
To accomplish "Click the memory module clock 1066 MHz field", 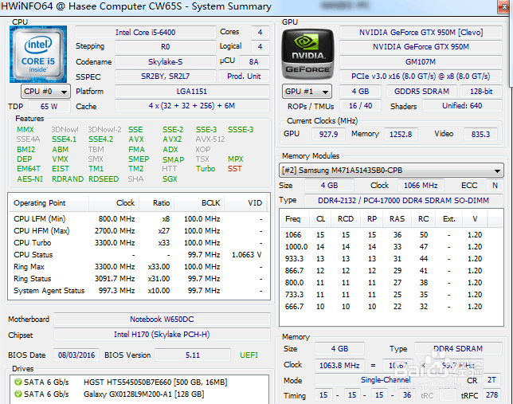I will (421, 186).
